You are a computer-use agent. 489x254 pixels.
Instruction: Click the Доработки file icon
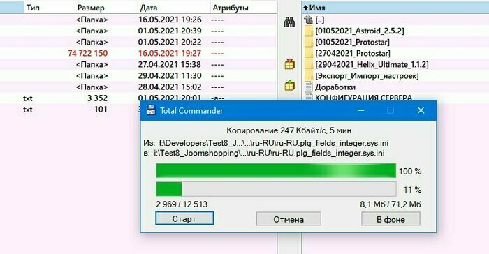coord(309,87)
